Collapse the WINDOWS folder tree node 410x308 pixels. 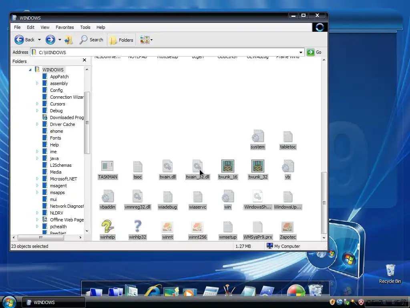30,70
